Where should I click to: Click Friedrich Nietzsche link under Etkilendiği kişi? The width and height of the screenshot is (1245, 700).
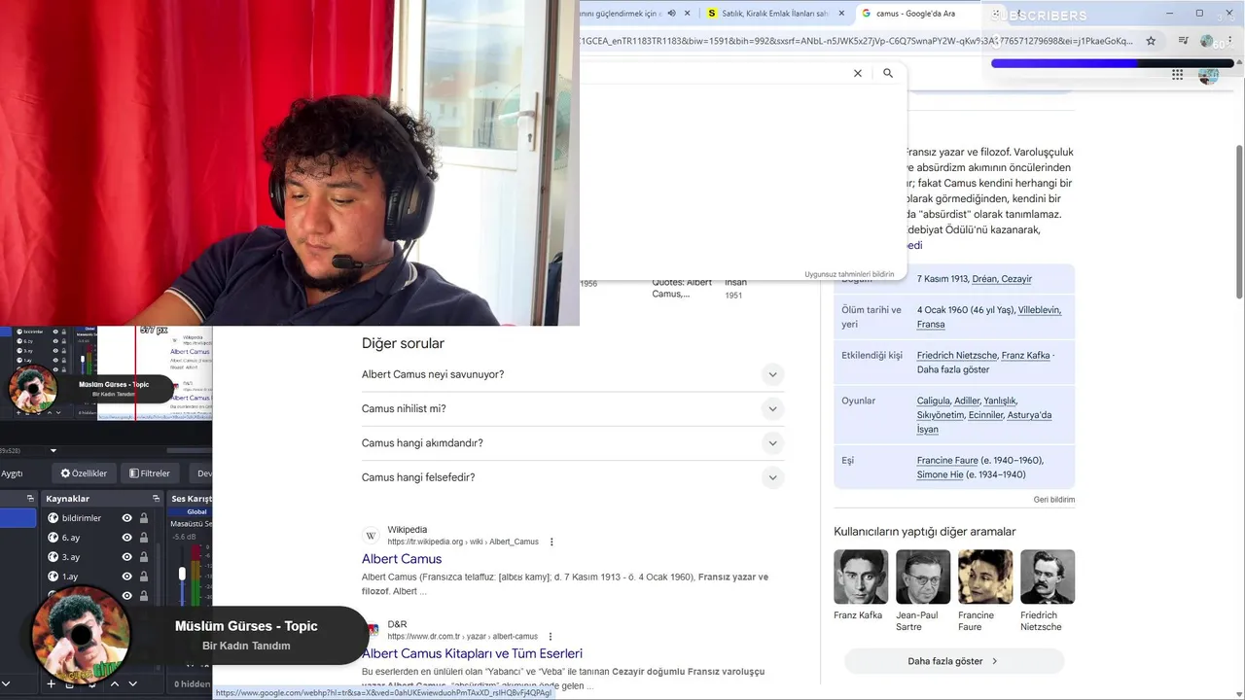(x=957, y=356)
